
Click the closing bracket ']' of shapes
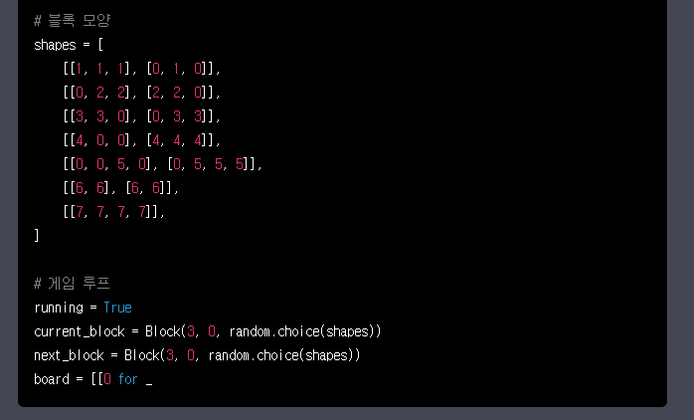tap(37, 235)
